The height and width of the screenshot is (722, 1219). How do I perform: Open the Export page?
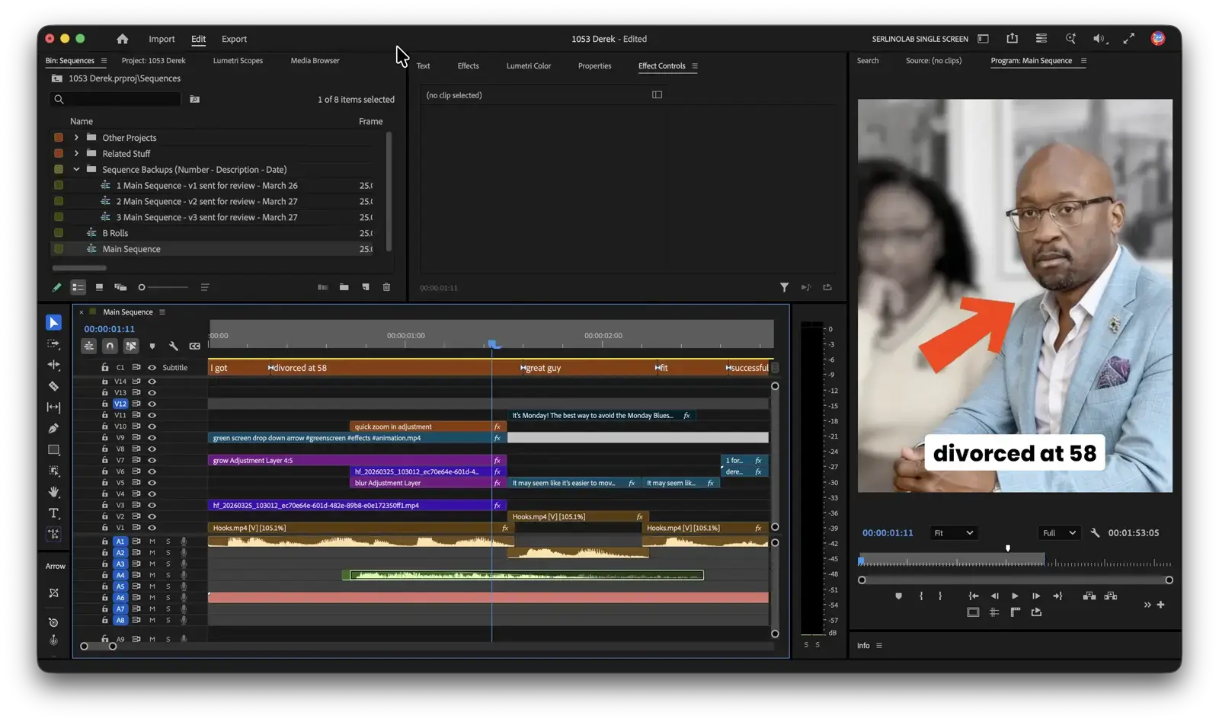(234, 39)
